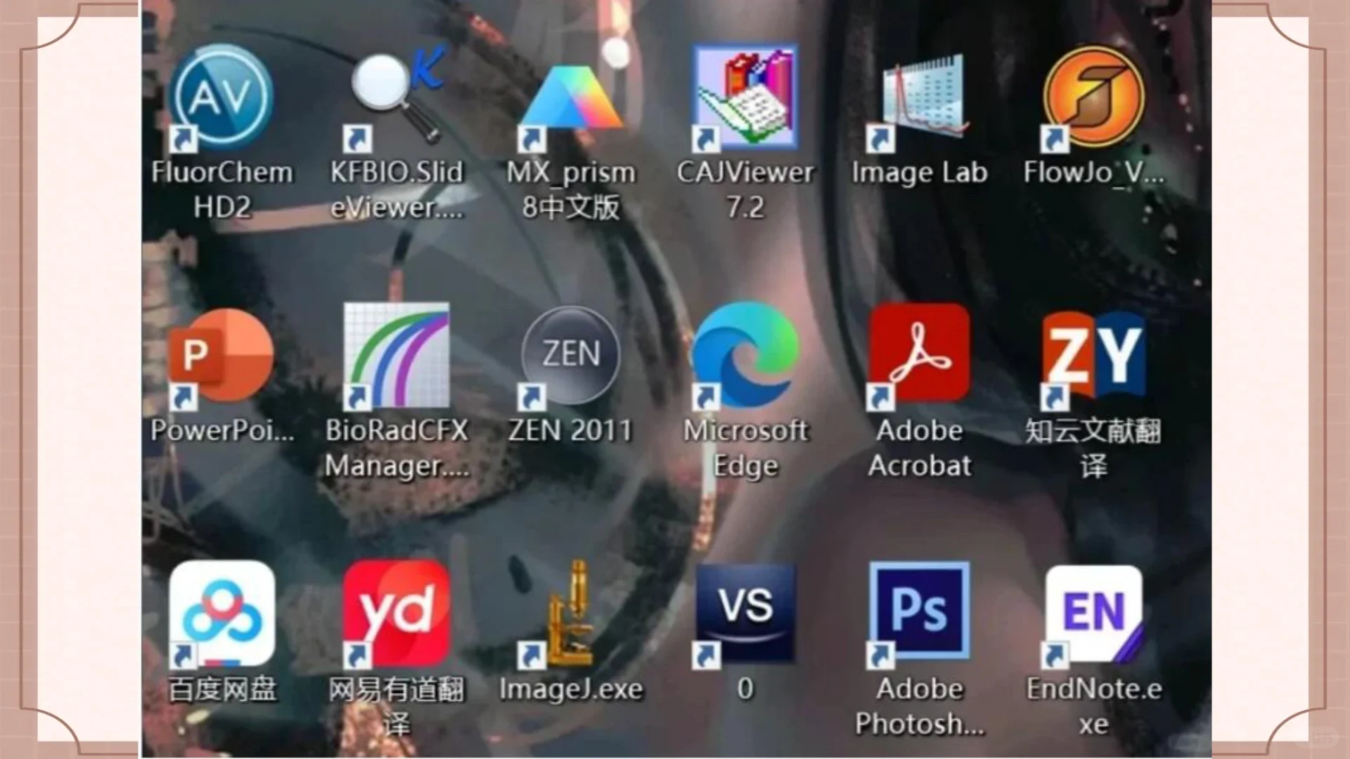Image resolution: width=1350 pixels, height=759 pixels.
Task: Click the 'Microsoft Edge' text label
Action: click(745, 448)
